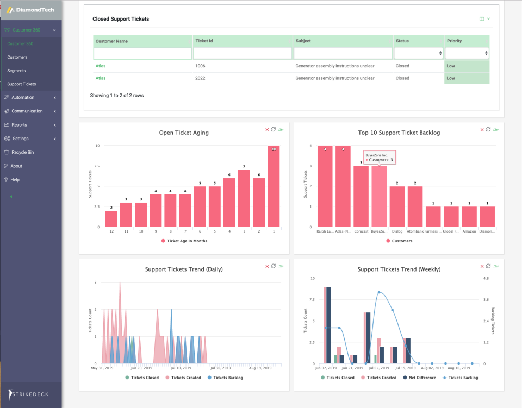Close the Support Tickets Trend (Weekly) widget
Viewport: 522px width, 408px height.
[482, 266]
